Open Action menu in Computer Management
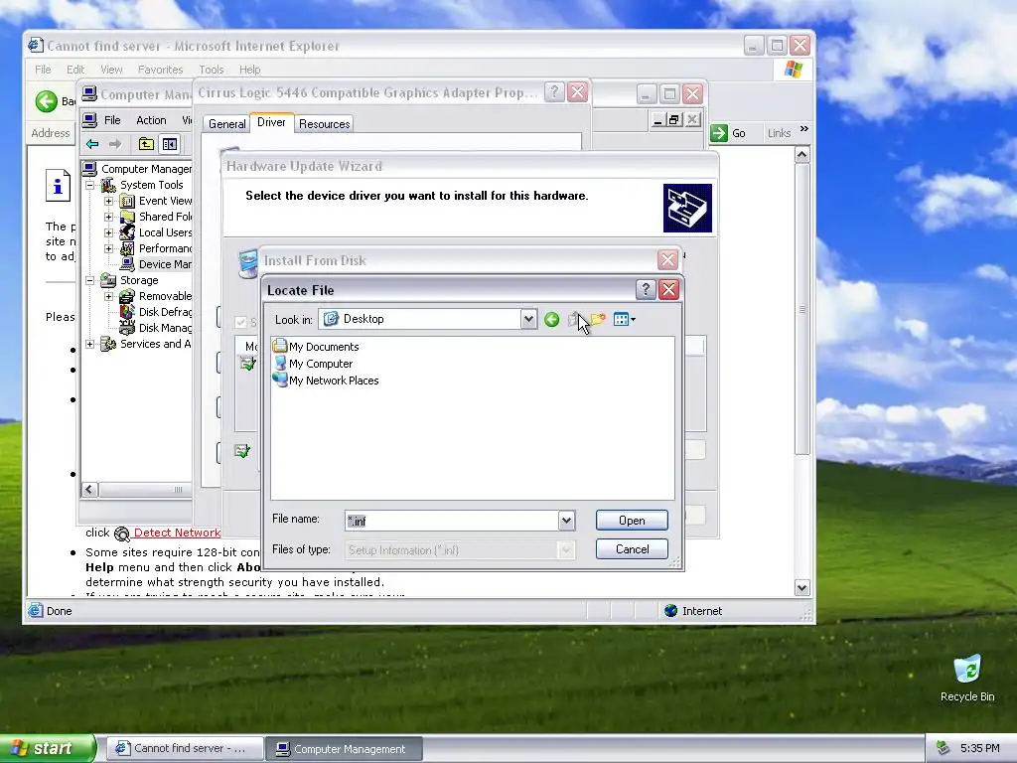Viewport: 1017px width, 763px height. [x=151, y=120]
